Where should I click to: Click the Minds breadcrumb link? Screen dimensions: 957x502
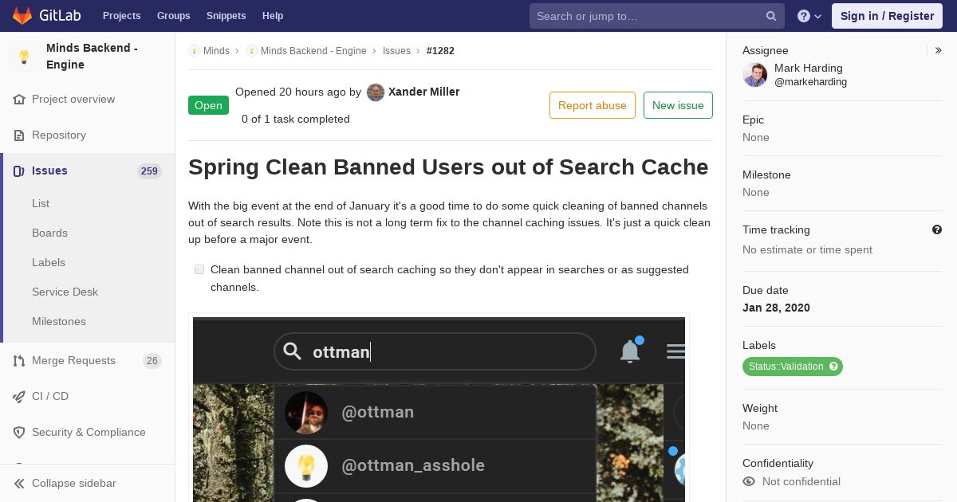[216, 51]
